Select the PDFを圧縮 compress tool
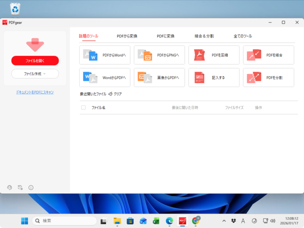The height and width of the screenshot is (228, 304). click(214, 55)
